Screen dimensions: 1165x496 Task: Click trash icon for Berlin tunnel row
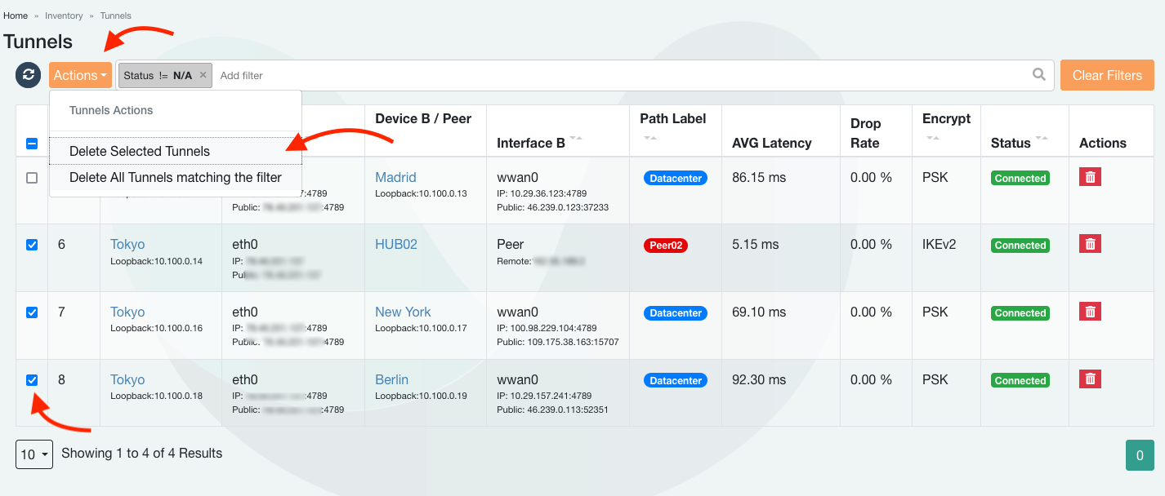tap(1090, 379)
